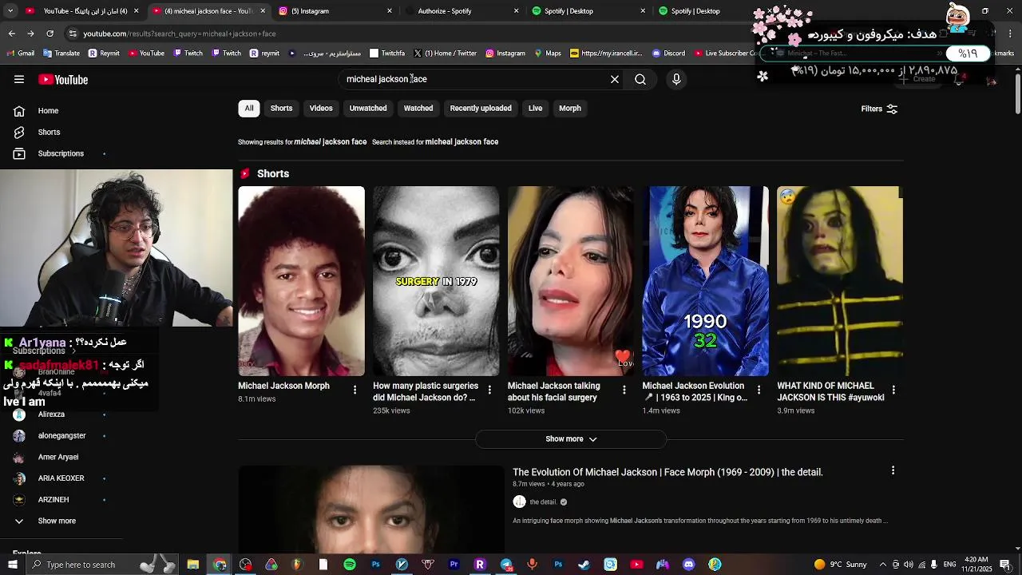Viewport: 1022px width, 575px height.
Task: Reload the page with the refresh icon
Action: tap(50, 34)
